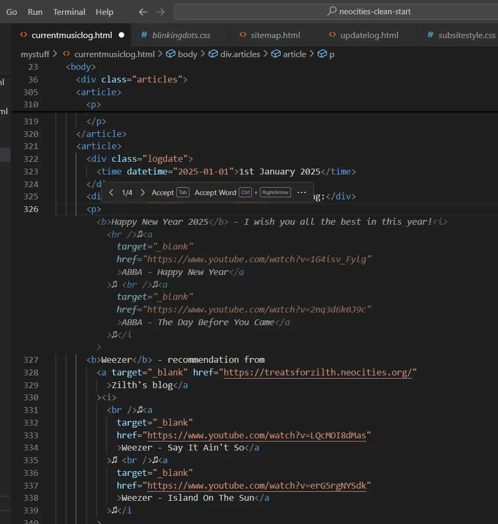Select body in breadcrumb
498x524 pixels.
click(187, 54)
